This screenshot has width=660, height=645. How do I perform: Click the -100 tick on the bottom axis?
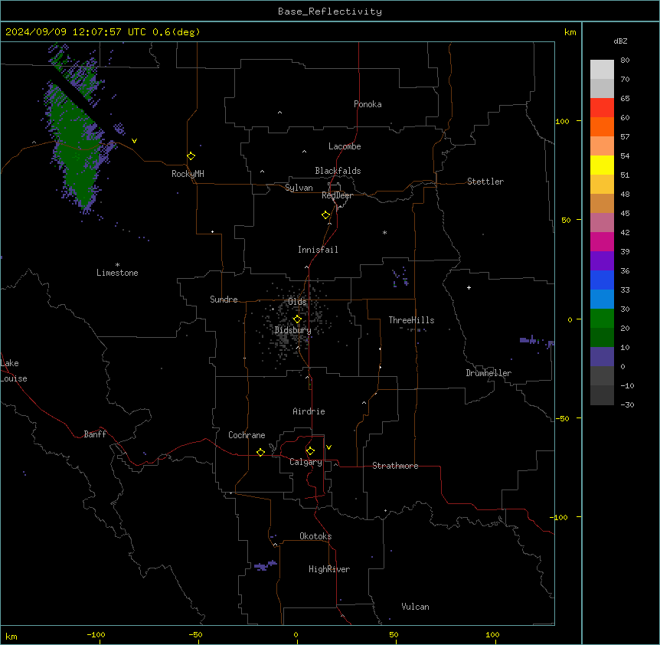[x=96, y=634]
